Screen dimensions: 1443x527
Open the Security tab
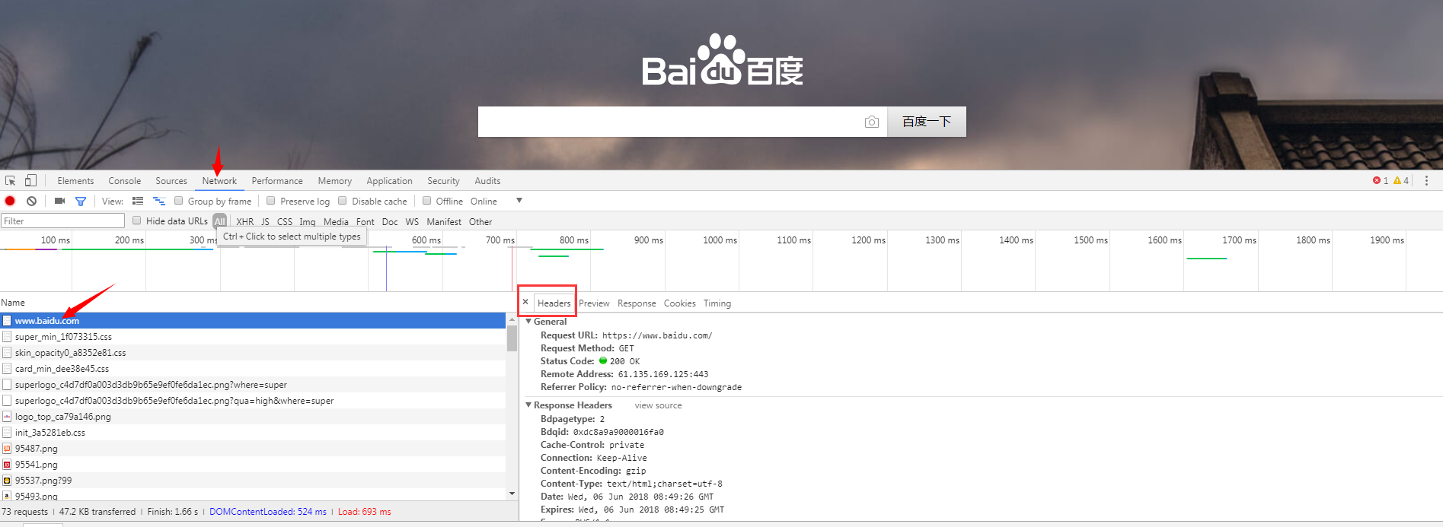(443, 181)
